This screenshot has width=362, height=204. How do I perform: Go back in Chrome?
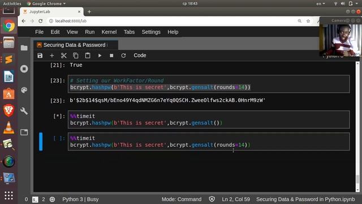(x=24, y=21)
